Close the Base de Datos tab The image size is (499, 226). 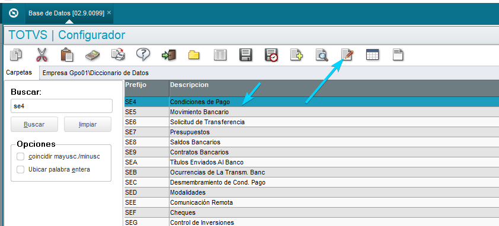pyautogui.click(x=109, y=12)
